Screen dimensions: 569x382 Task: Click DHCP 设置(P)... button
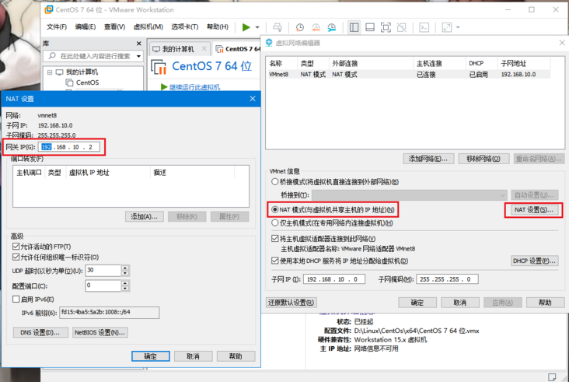coord(535,261)
